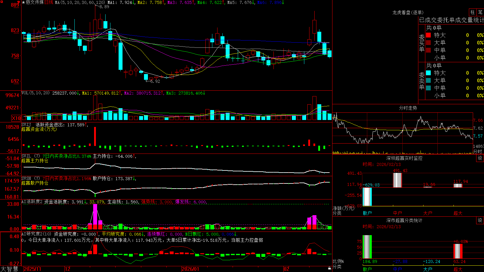The height and width of the screenshot is (272, 484).
Task: Click the star icon before 慈文传媒
Action: click(24, 2)
